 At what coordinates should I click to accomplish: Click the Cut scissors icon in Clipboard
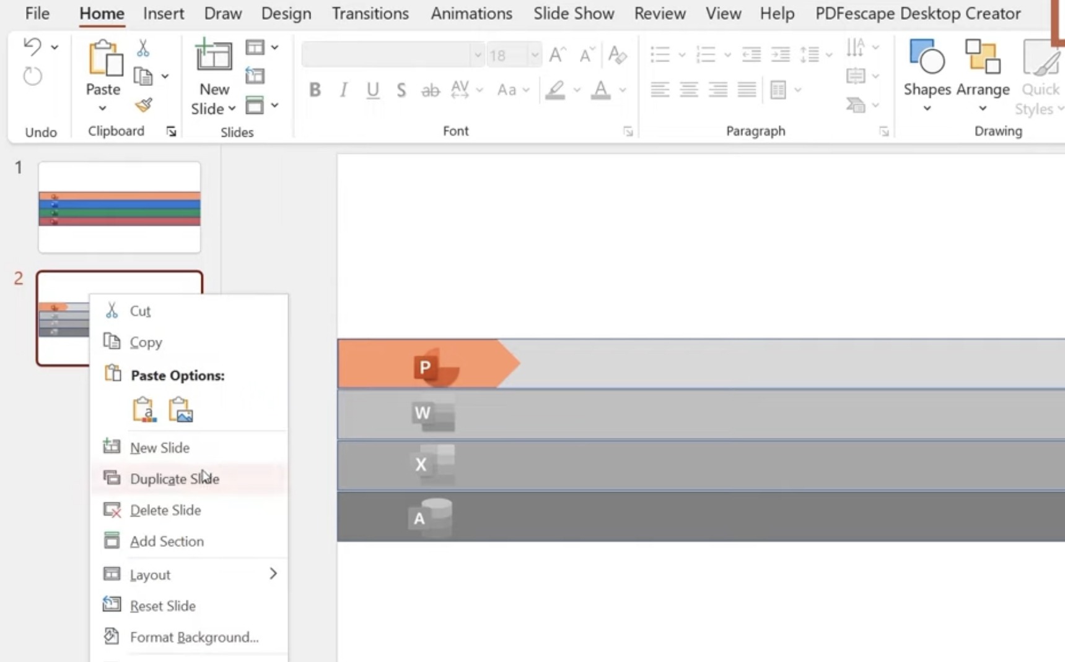(x=143, y=48)
